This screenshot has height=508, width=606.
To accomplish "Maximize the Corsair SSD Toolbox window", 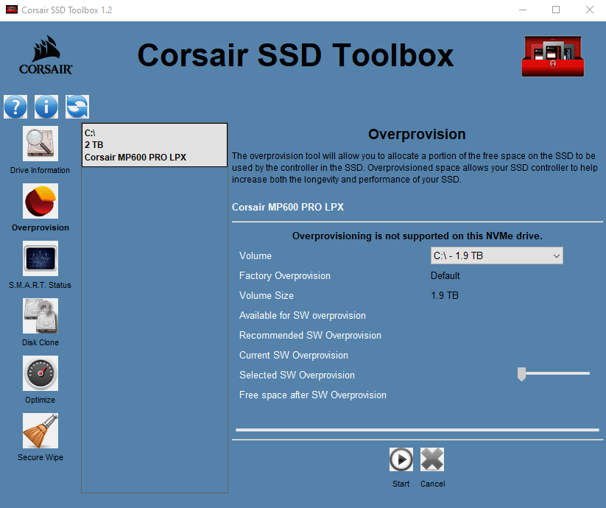I will coord(556,10).
